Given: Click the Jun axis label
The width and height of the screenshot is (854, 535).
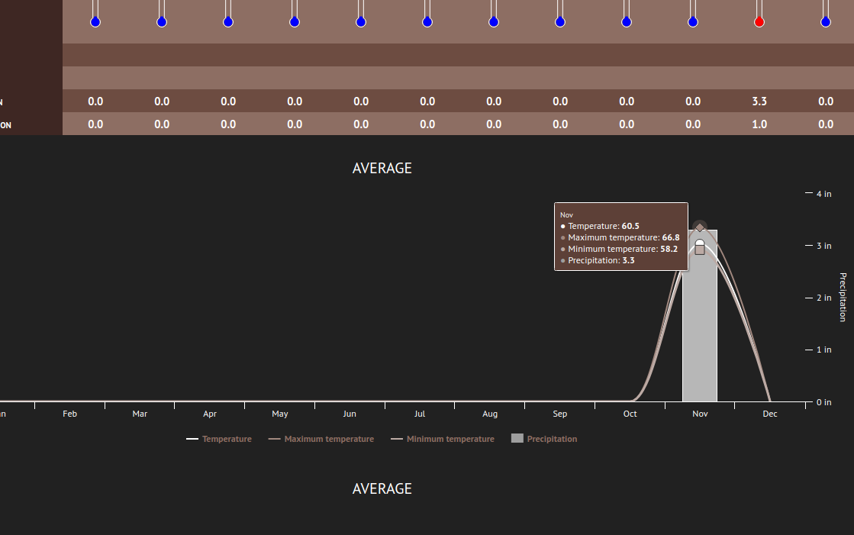Looking at the screenshot, I should (350, 414).
